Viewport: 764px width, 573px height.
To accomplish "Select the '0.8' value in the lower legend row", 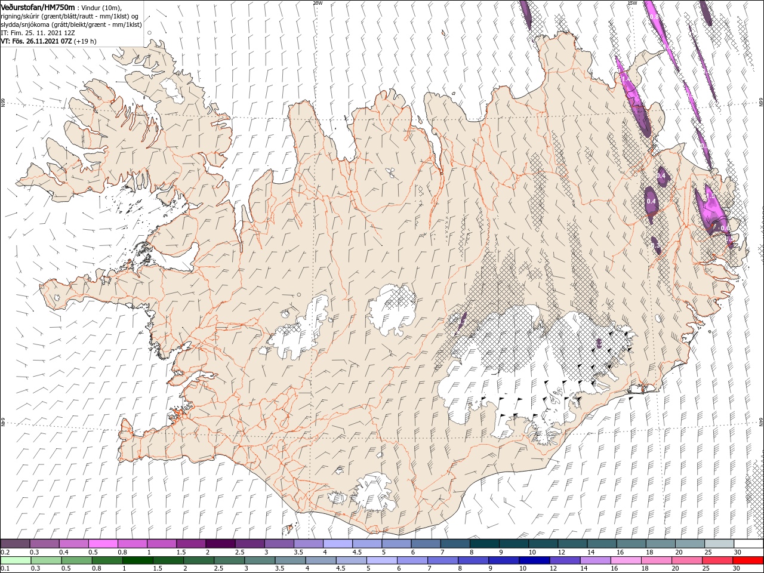I will coord(97,568).
